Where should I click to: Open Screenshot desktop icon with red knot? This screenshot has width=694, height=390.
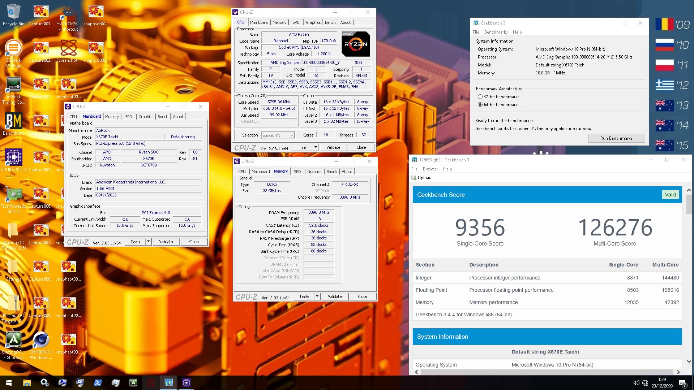point(68,51)
